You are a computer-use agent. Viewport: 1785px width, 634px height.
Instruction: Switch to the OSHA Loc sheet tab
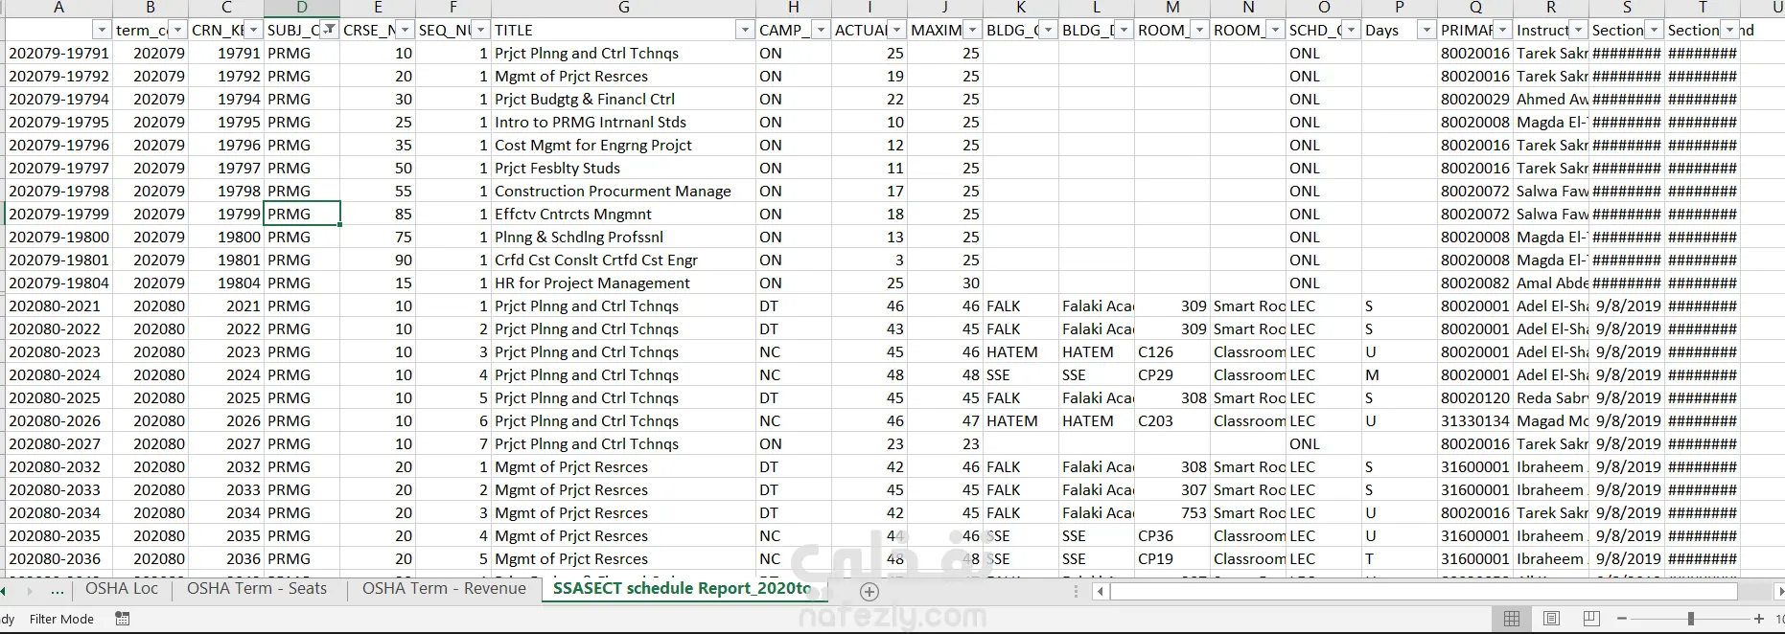(x=122, y=589)
